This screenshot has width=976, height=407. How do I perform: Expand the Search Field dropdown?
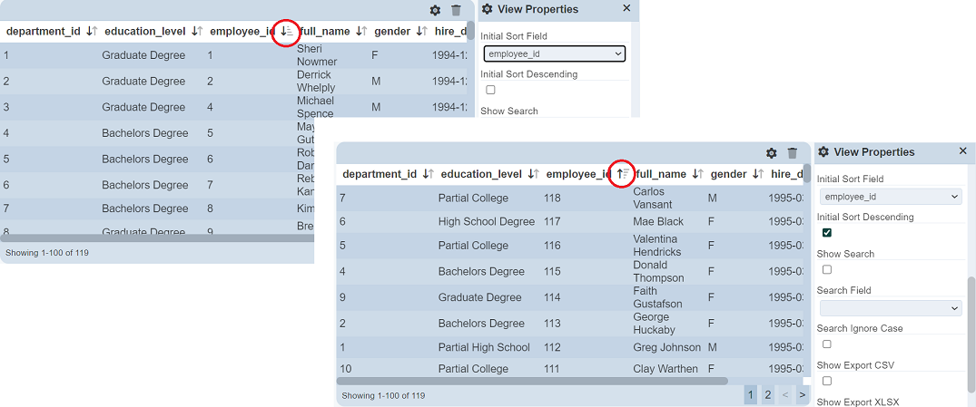(x=890, y=309)
